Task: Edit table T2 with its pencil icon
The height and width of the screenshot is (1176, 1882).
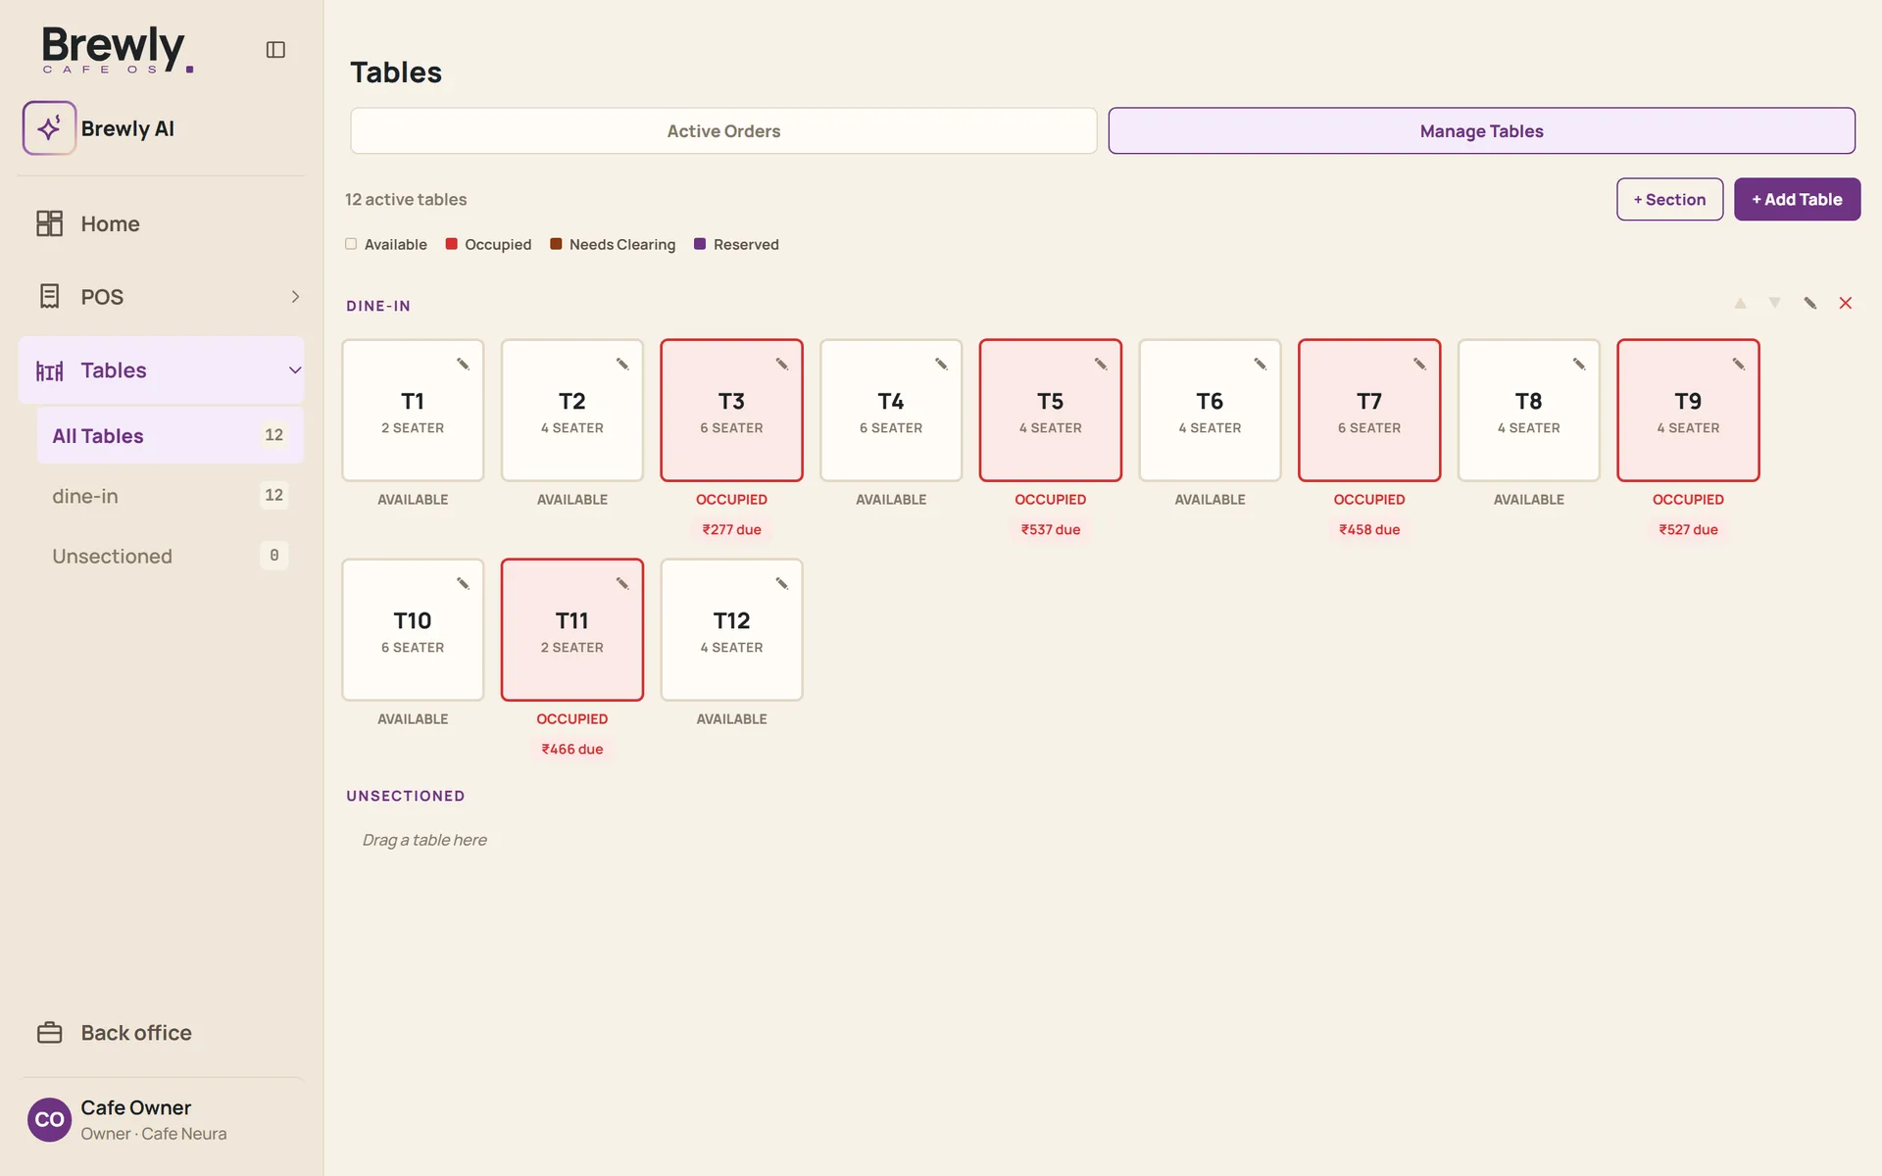Action: pyautogui.click(x=622, y=365)
